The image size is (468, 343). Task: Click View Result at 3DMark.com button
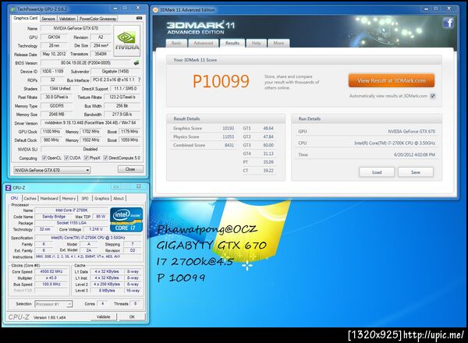[392, 80]
